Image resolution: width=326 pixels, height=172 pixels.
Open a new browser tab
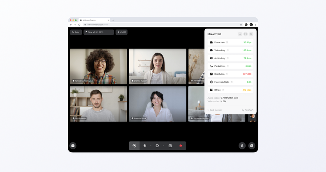point(113,20)
